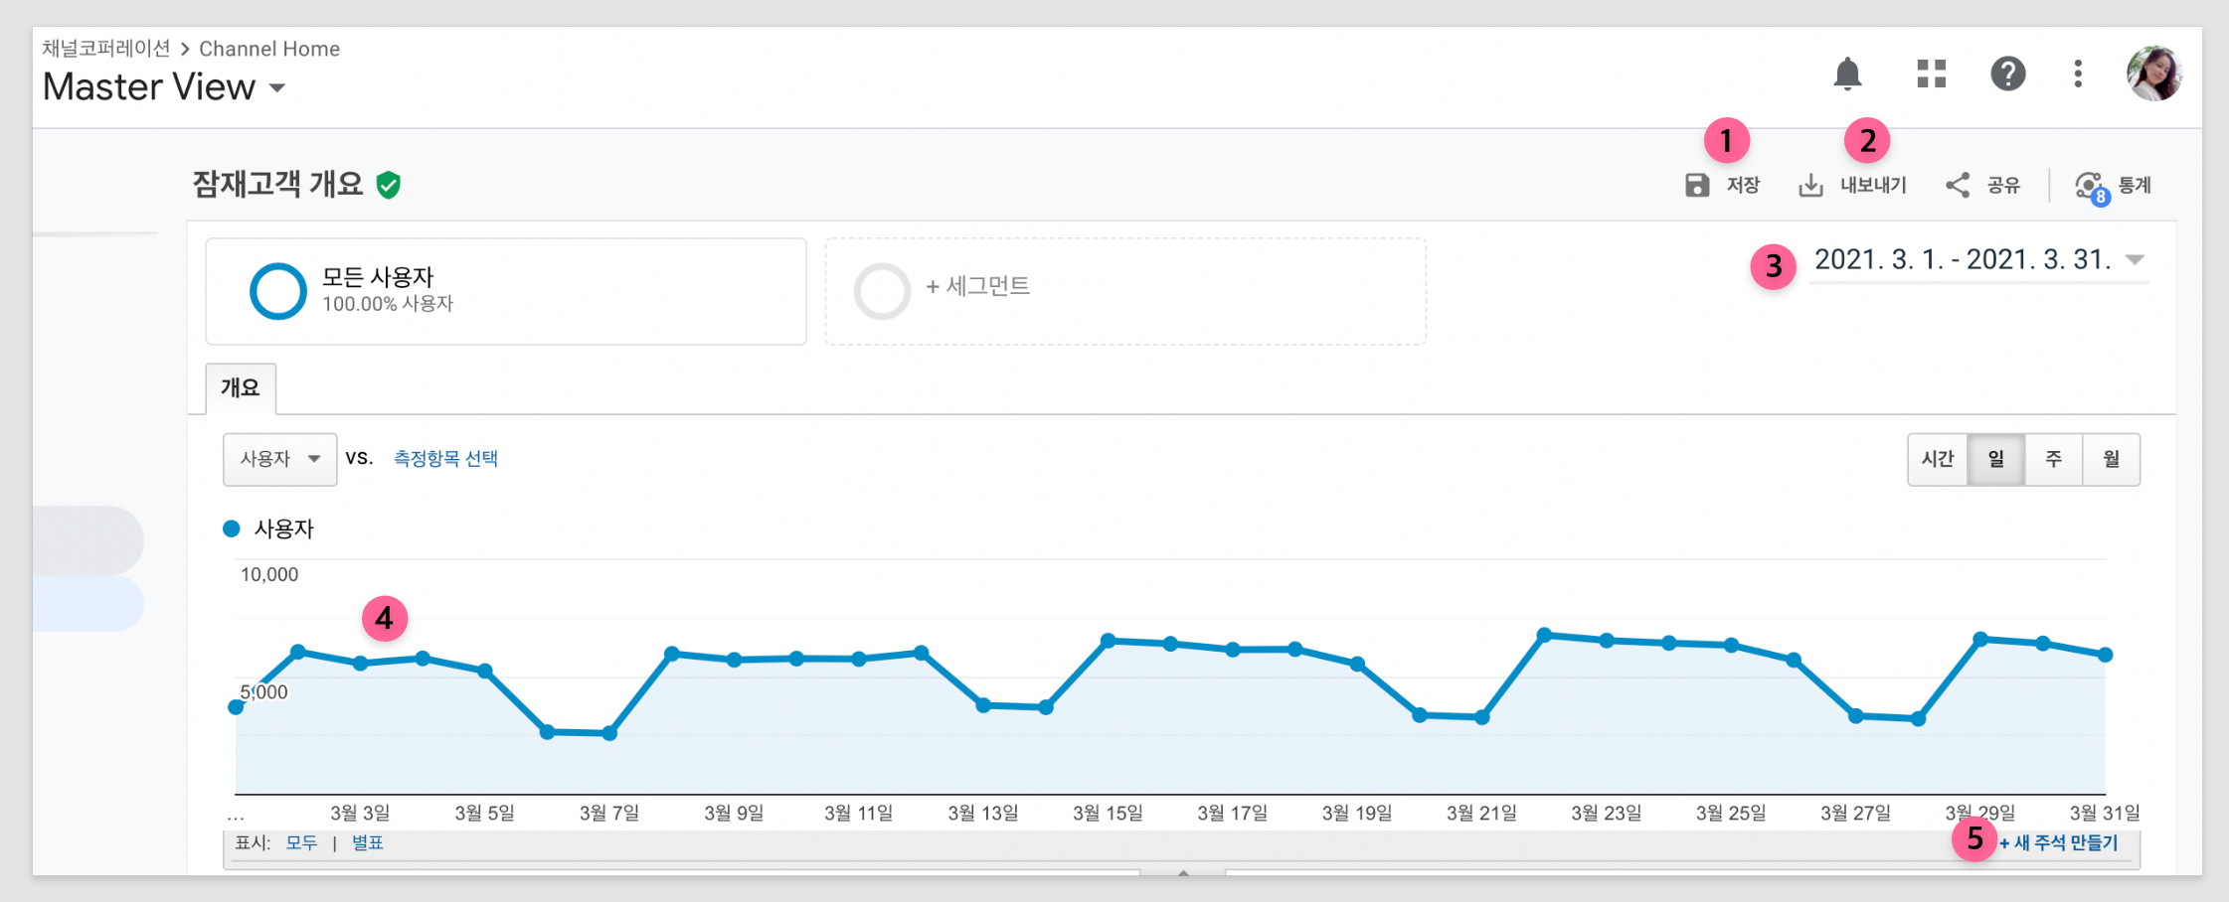The width and height of the screenshot is (2229, 902).
Task: Click 새 주석 만들기 link
Action: 2059,843
